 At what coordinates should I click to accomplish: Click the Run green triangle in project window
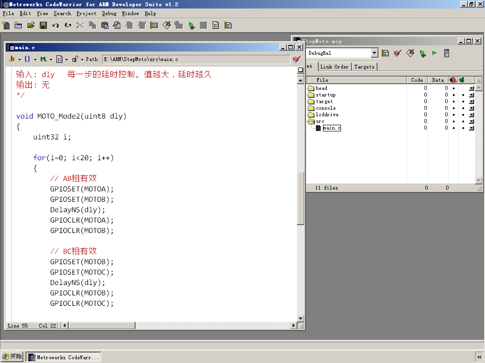434,53
